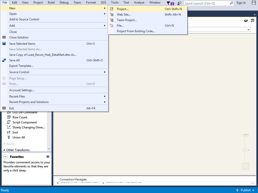Open the Analyze menu
This screenshot has height=193, width=258.
pyautogui.click(x=139, y=3)
